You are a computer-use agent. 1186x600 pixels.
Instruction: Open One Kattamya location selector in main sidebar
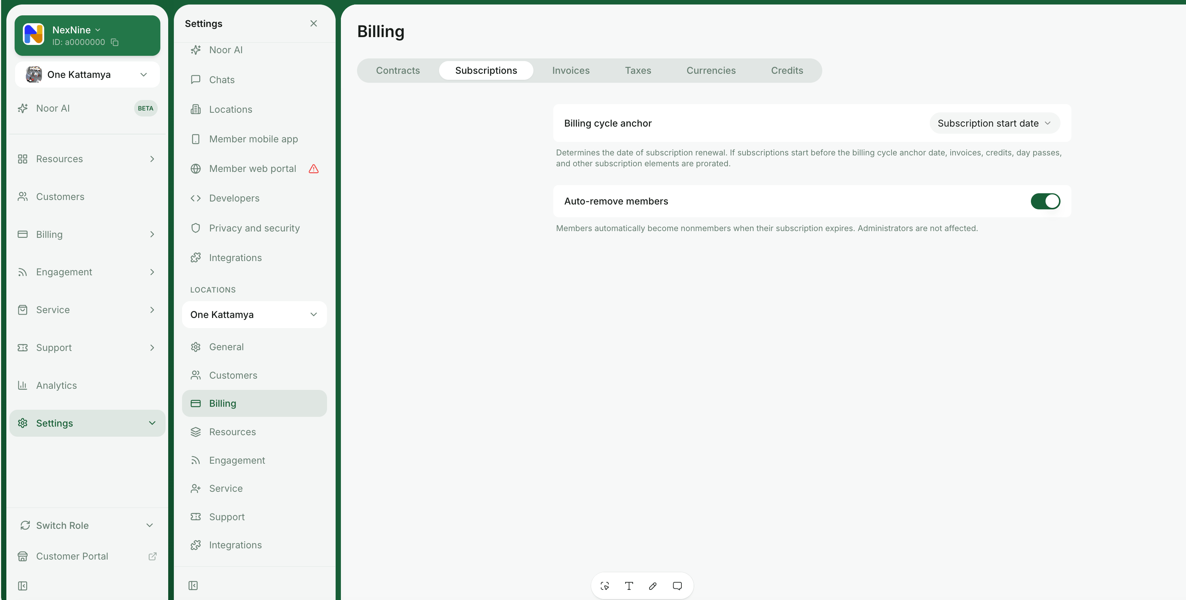tap(87, 75)
